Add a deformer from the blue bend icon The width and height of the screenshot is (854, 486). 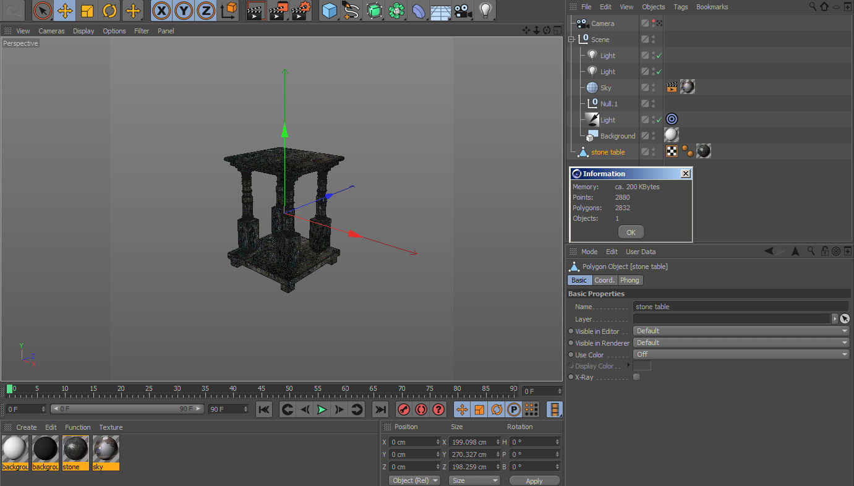(419, 11)
